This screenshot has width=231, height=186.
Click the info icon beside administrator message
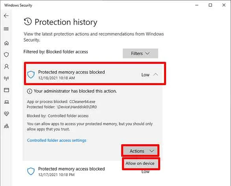30,91
